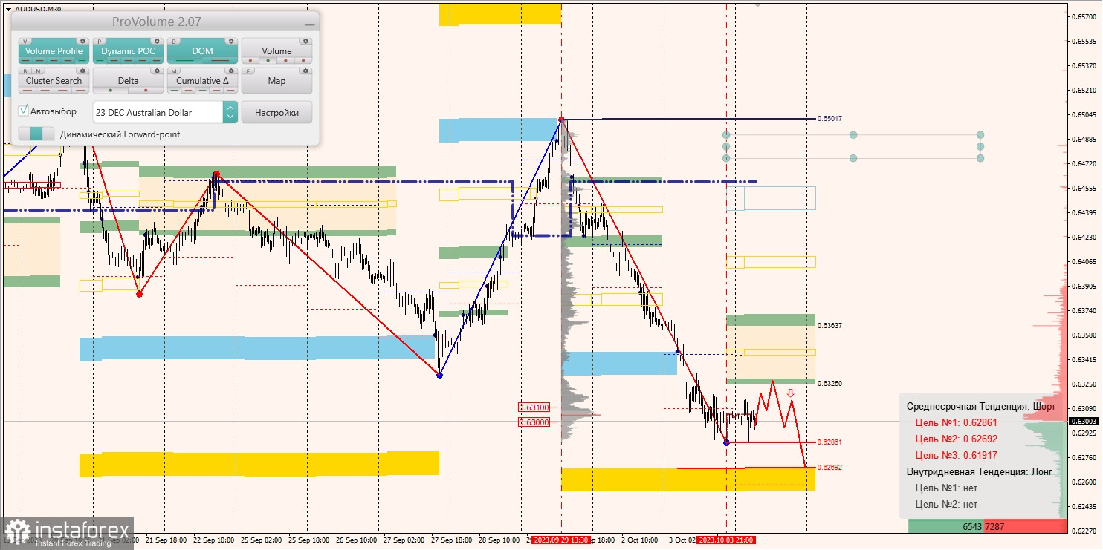Enable Cluster Search
Screen dimensions: 1103x550
[x=54, y=81]
